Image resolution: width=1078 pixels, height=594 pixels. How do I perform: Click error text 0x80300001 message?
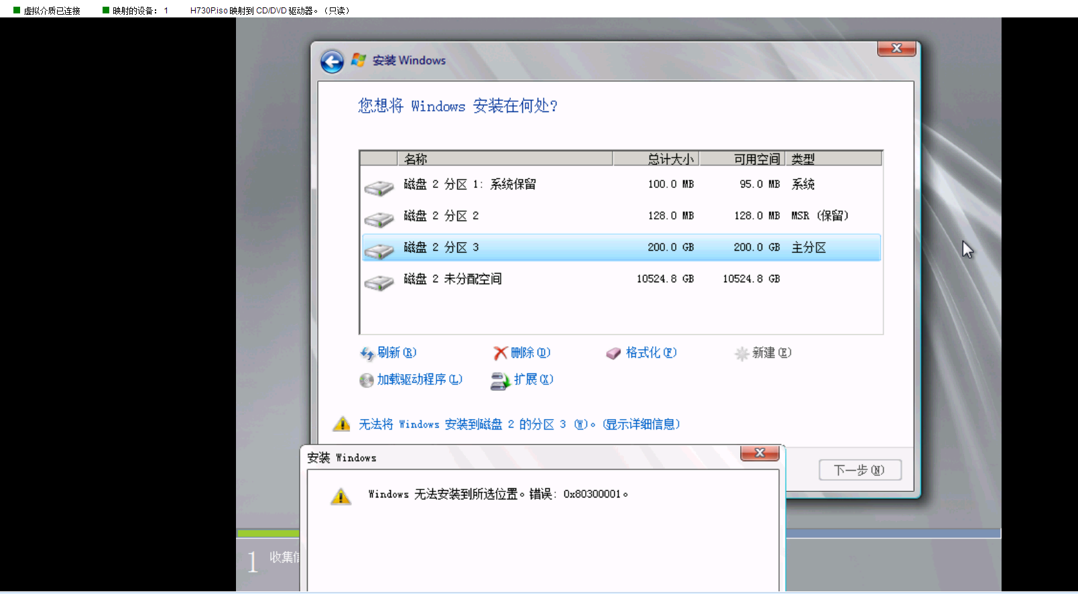498,494
